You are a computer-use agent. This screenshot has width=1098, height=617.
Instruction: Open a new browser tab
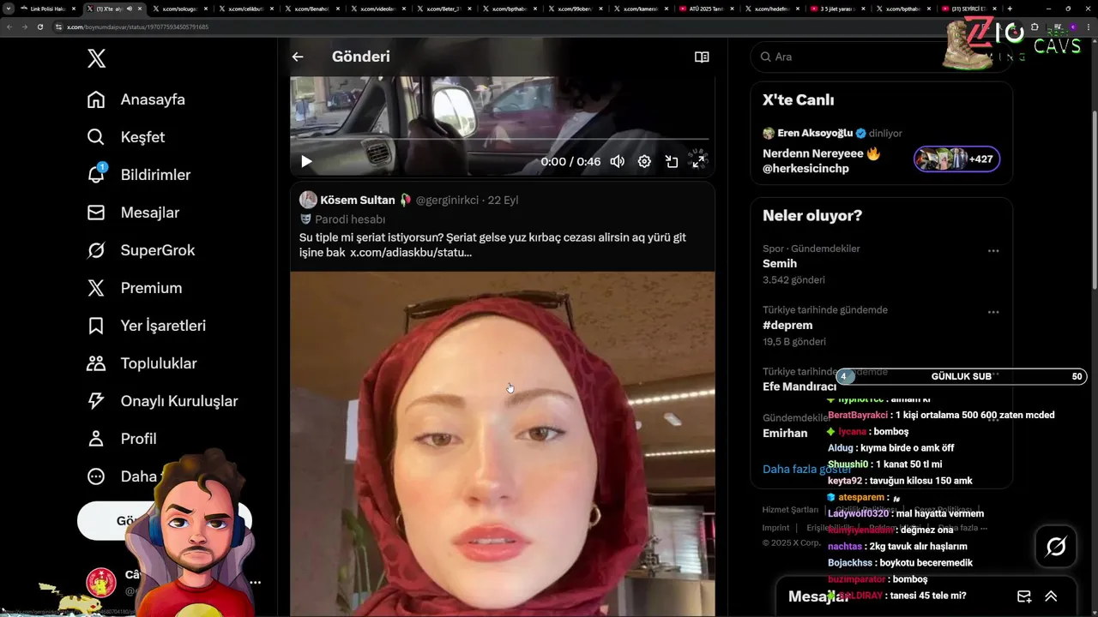click(x=1009, y=9)
